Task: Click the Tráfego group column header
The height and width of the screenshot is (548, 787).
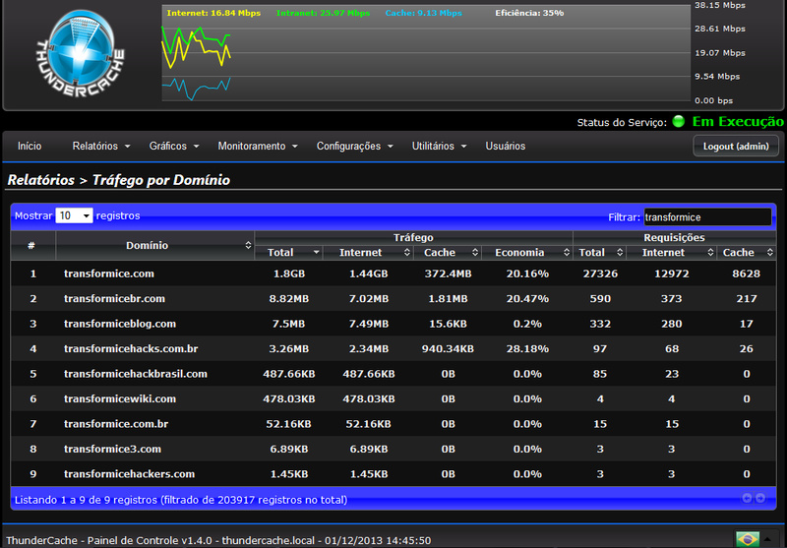Action: (413, 238)
